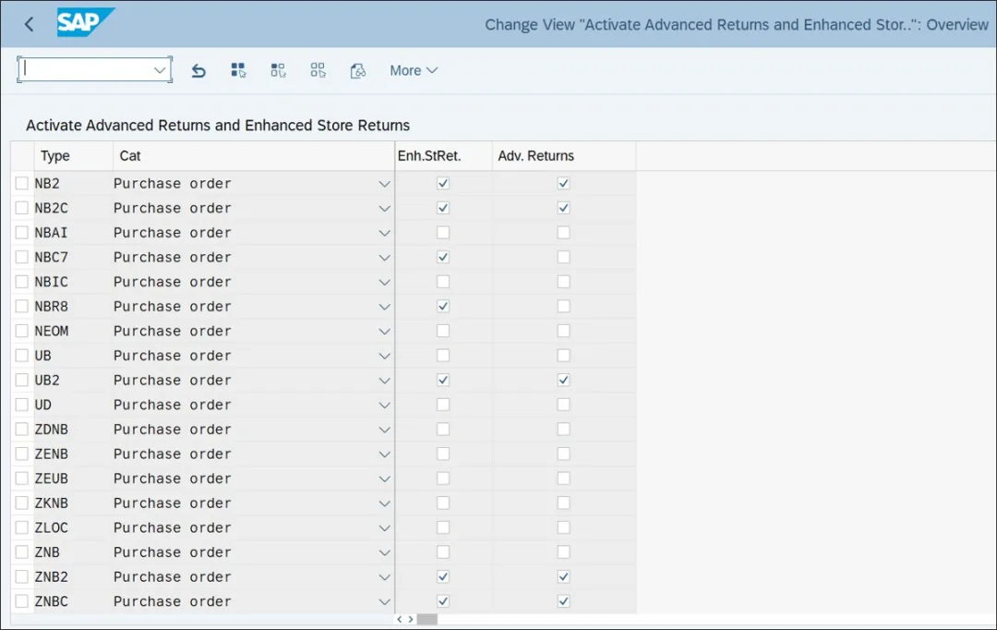Viewport: 997px width, 630px height.
Task: Click the ZNBC type cell
Action: (52, 601)
